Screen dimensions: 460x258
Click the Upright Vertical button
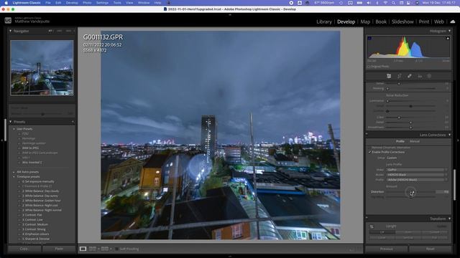click(408, 237)
